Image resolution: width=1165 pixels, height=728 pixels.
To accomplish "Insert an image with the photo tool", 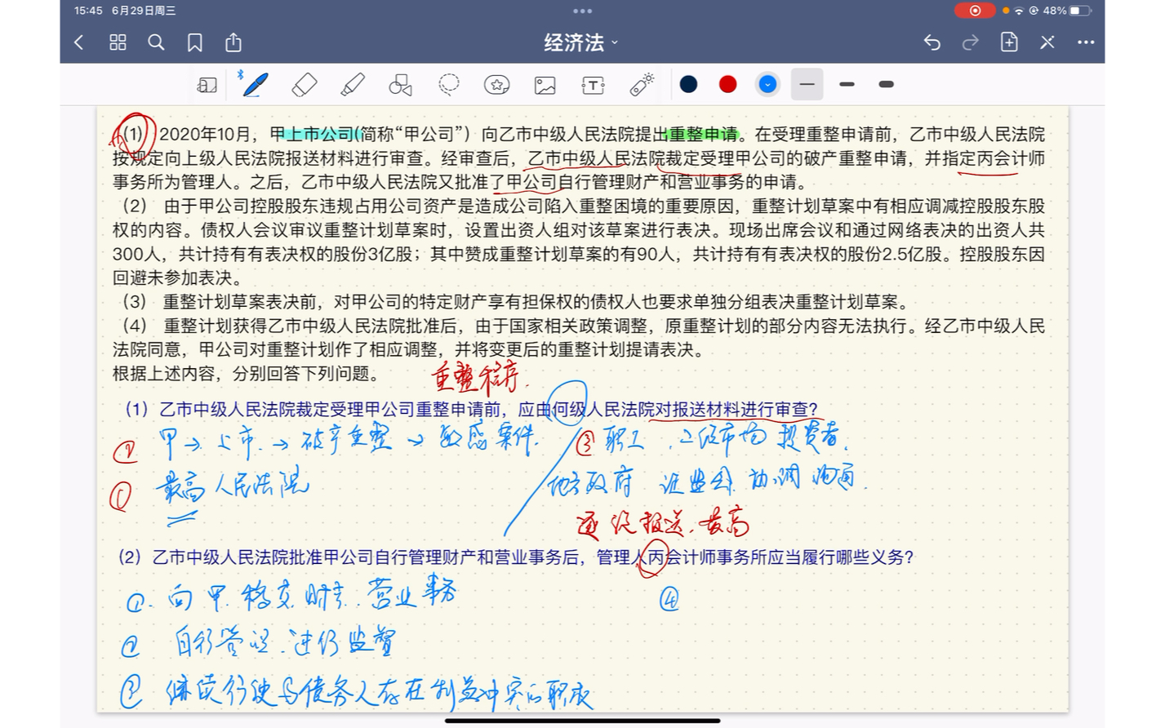I will point(545,84).
